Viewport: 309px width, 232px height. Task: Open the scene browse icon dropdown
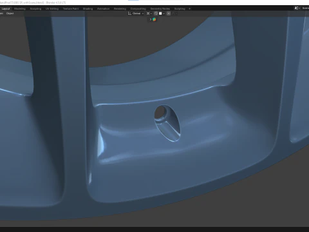click(x=297, y=8)
